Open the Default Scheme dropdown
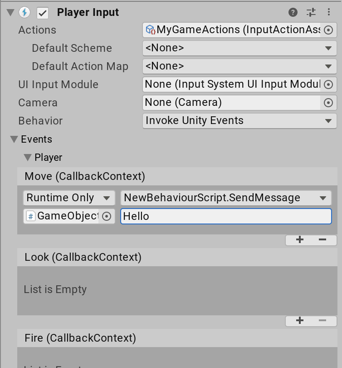 (x=239, y=48)
